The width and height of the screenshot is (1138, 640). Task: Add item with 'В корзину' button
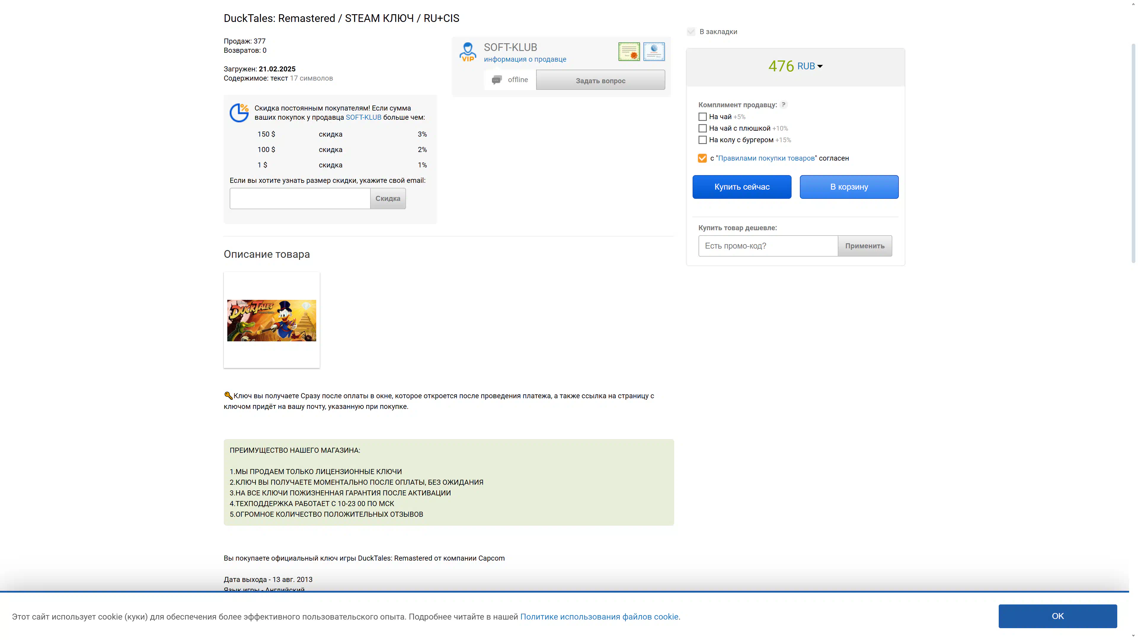coord(849,187)
